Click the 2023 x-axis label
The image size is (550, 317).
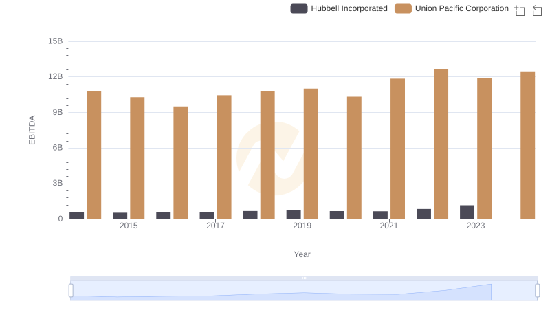coord(476,226)
